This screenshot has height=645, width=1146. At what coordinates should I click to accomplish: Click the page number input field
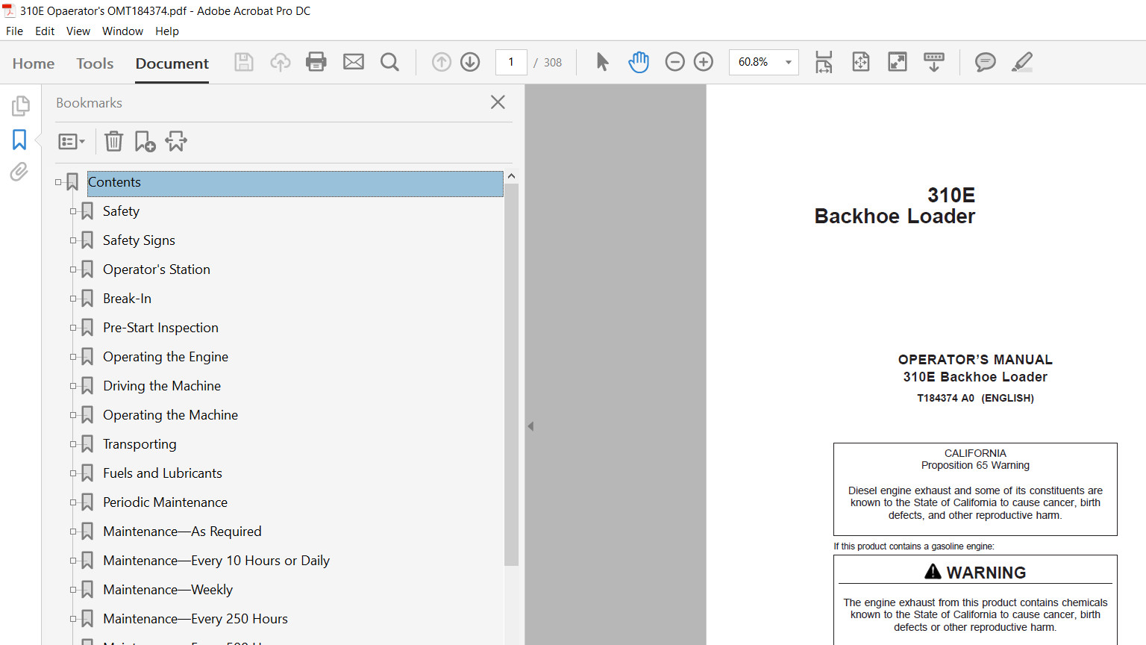[x=511, y=62]
